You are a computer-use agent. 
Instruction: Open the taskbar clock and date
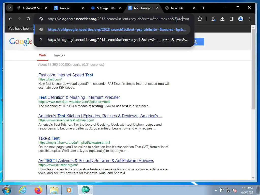pos(247,190)
